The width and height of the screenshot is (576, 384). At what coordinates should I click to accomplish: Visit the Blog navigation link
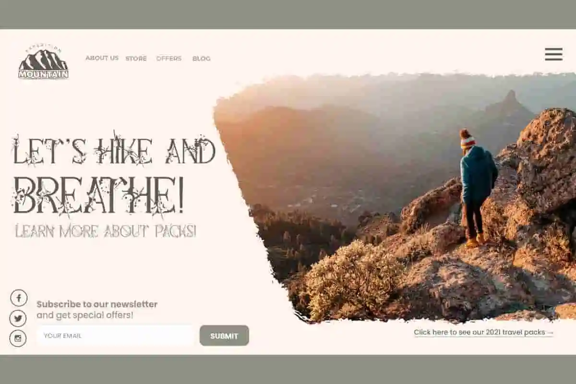pos(201,59)
